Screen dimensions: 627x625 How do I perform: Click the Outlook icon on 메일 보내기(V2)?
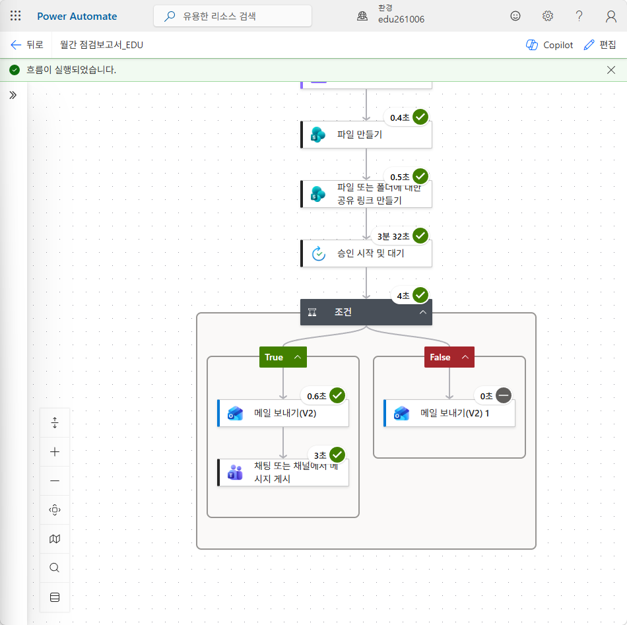click(x=235, y=413)
